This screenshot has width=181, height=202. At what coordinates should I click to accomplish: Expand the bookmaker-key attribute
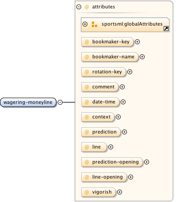click(137, 42)
